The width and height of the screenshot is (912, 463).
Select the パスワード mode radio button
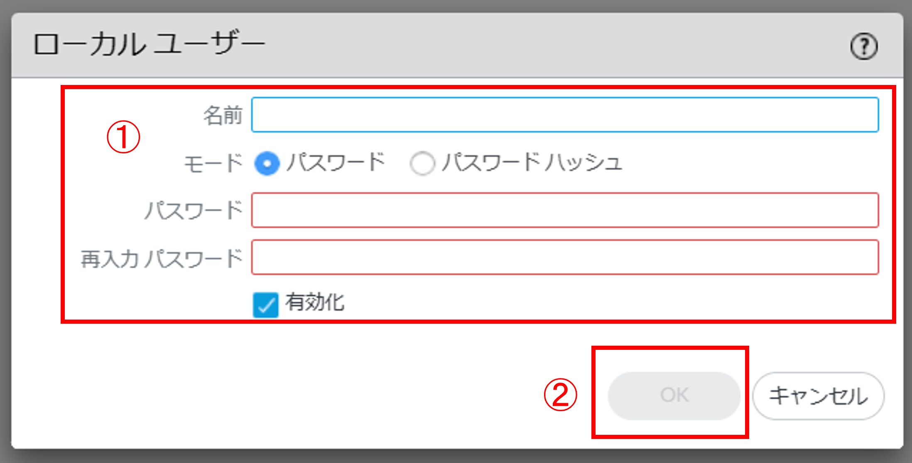point(267,163)
